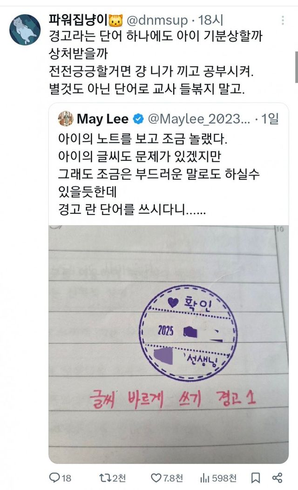This screenshot has height=490, width=298.
Task: Open 파워집냥이 profile avatar
Action: point(25,30)
